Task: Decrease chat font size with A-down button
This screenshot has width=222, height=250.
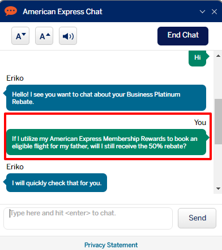Action: coord(20,36)
